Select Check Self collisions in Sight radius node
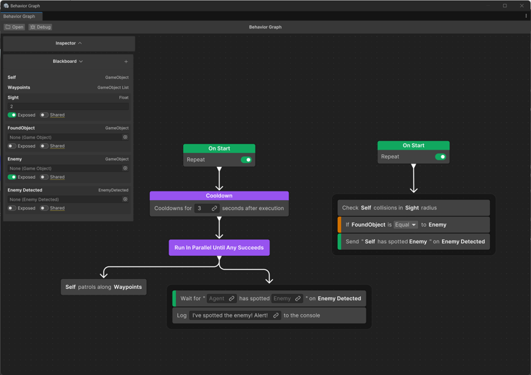531x375 pixels. [414, 208]
